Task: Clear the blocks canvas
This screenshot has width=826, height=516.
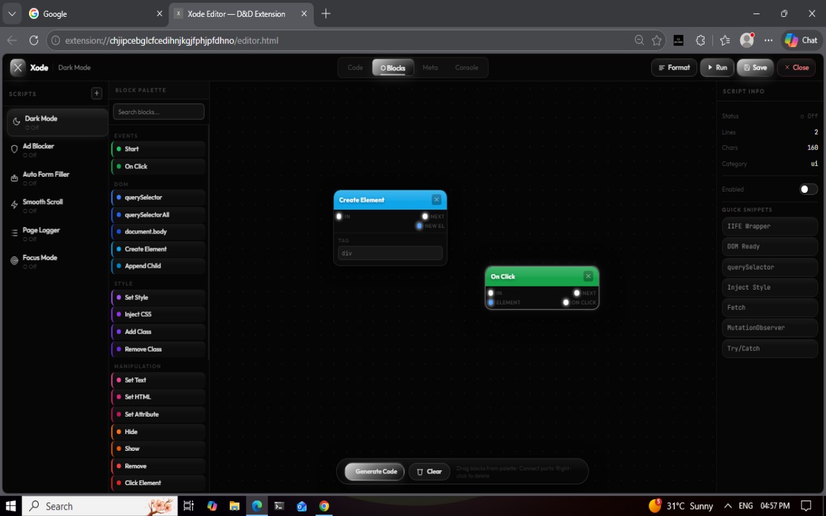Action: click(429, 471)
